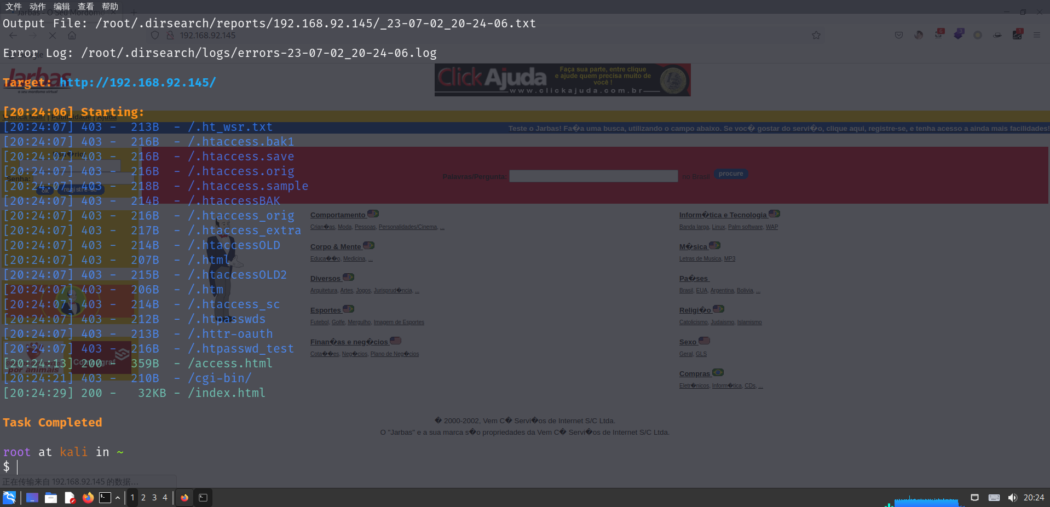Screen dimensions: 1050x507
Task: Expand the terminal launcher dropdown arrow
Action: (x=117, y=498)
